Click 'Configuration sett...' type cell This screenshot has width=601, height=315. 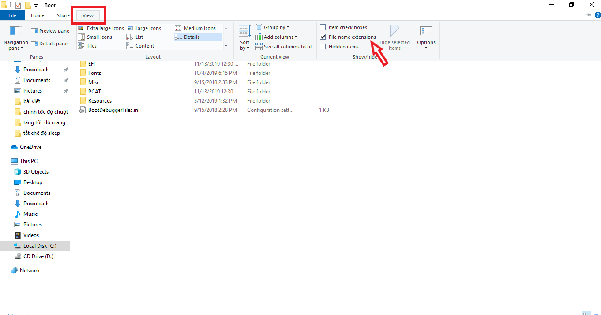[270, 110]
